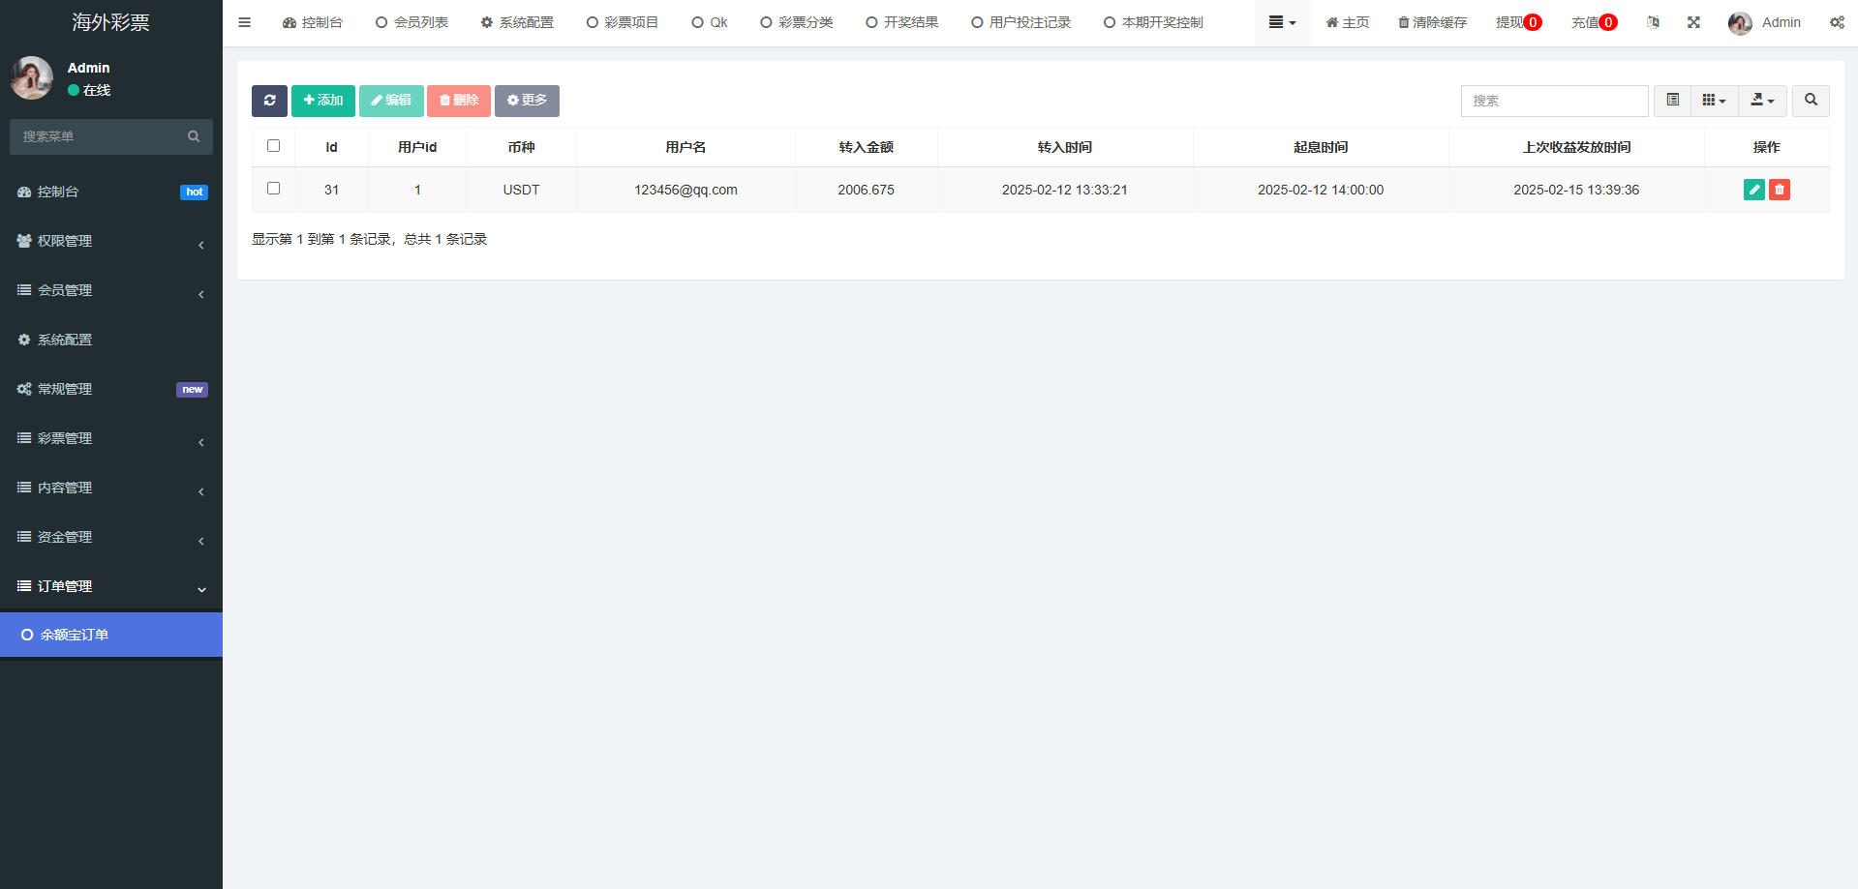Toggle the sidebar with the hamburger icon
This screenshot has width=1858, height=889.
coord(245,22)
